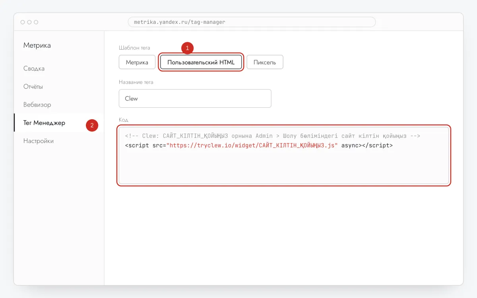Image resolution: width=477 pixels, height=298 pixels.
Task: Open Отчёты in the sidebar
Action: click(33, 87)
